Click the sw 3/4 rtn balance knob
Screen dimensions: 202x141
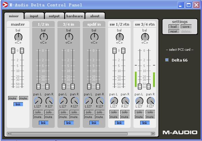[145, 37]
